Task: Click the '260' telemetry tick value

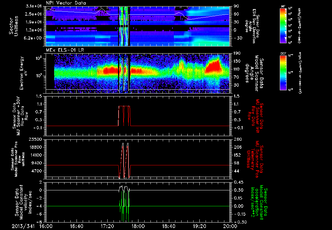Action: (x=237, y=139)
